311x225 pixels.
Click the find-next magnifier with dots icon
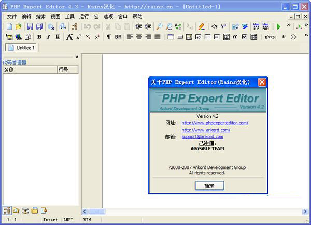(169, 26)
